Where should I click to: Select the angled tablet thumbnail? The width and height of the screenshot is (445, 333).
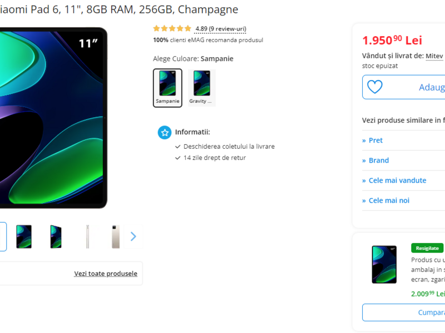tap(56, 236)
